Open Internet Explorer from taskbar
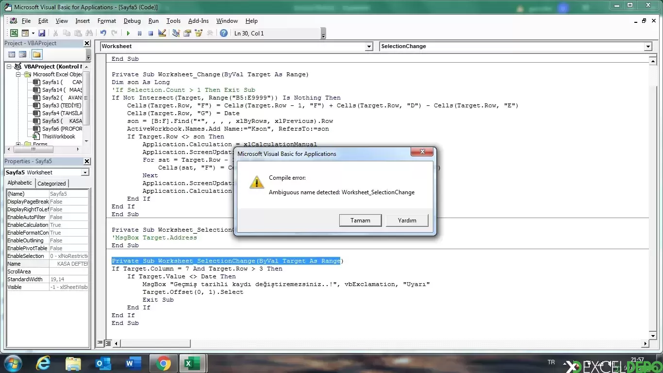Image resolution: width=663 pixels, height=373 pixels. [43, 363]
